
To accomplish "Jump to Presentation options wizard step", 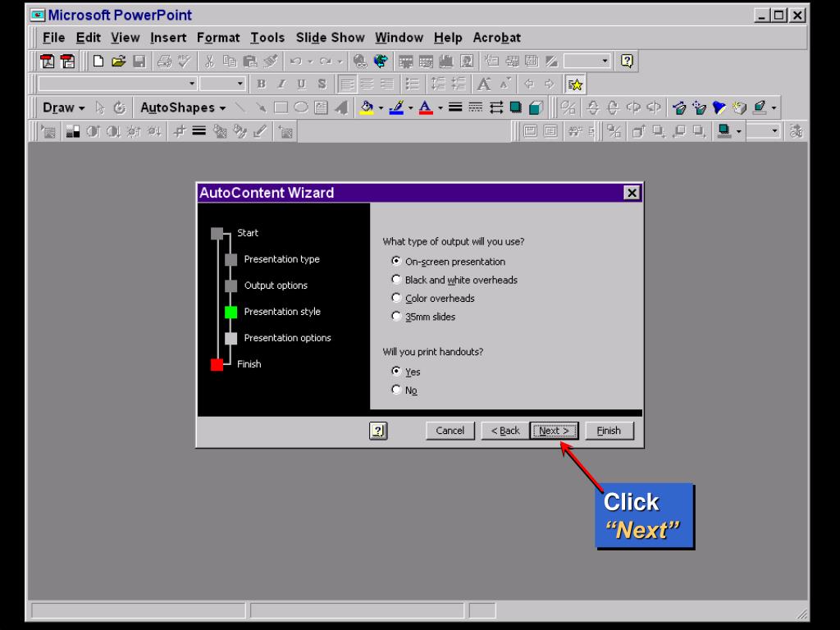I will [288, 338].
